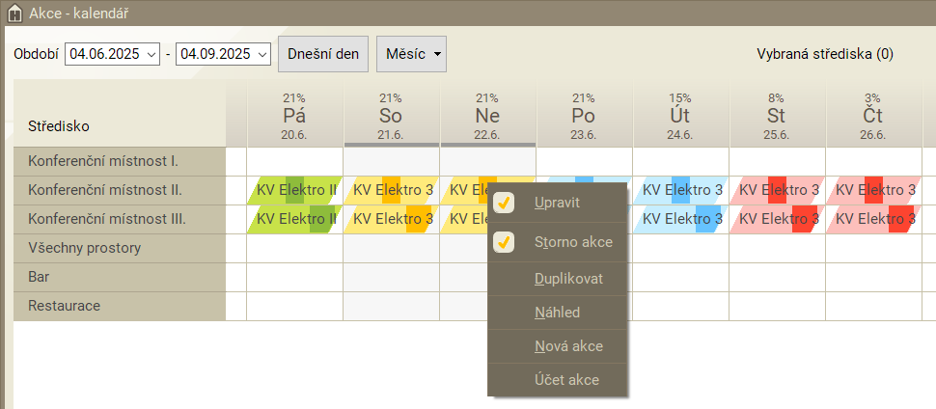Open Účet akce from the context menu

566,380
